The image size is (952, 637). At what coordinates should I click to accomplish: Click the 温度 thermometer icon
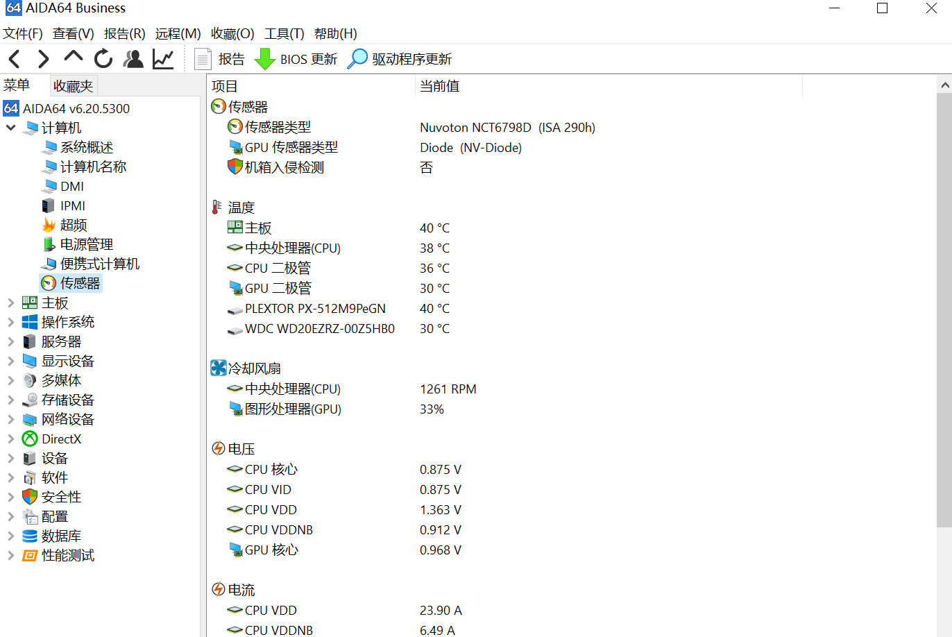(x=216, y=207)
